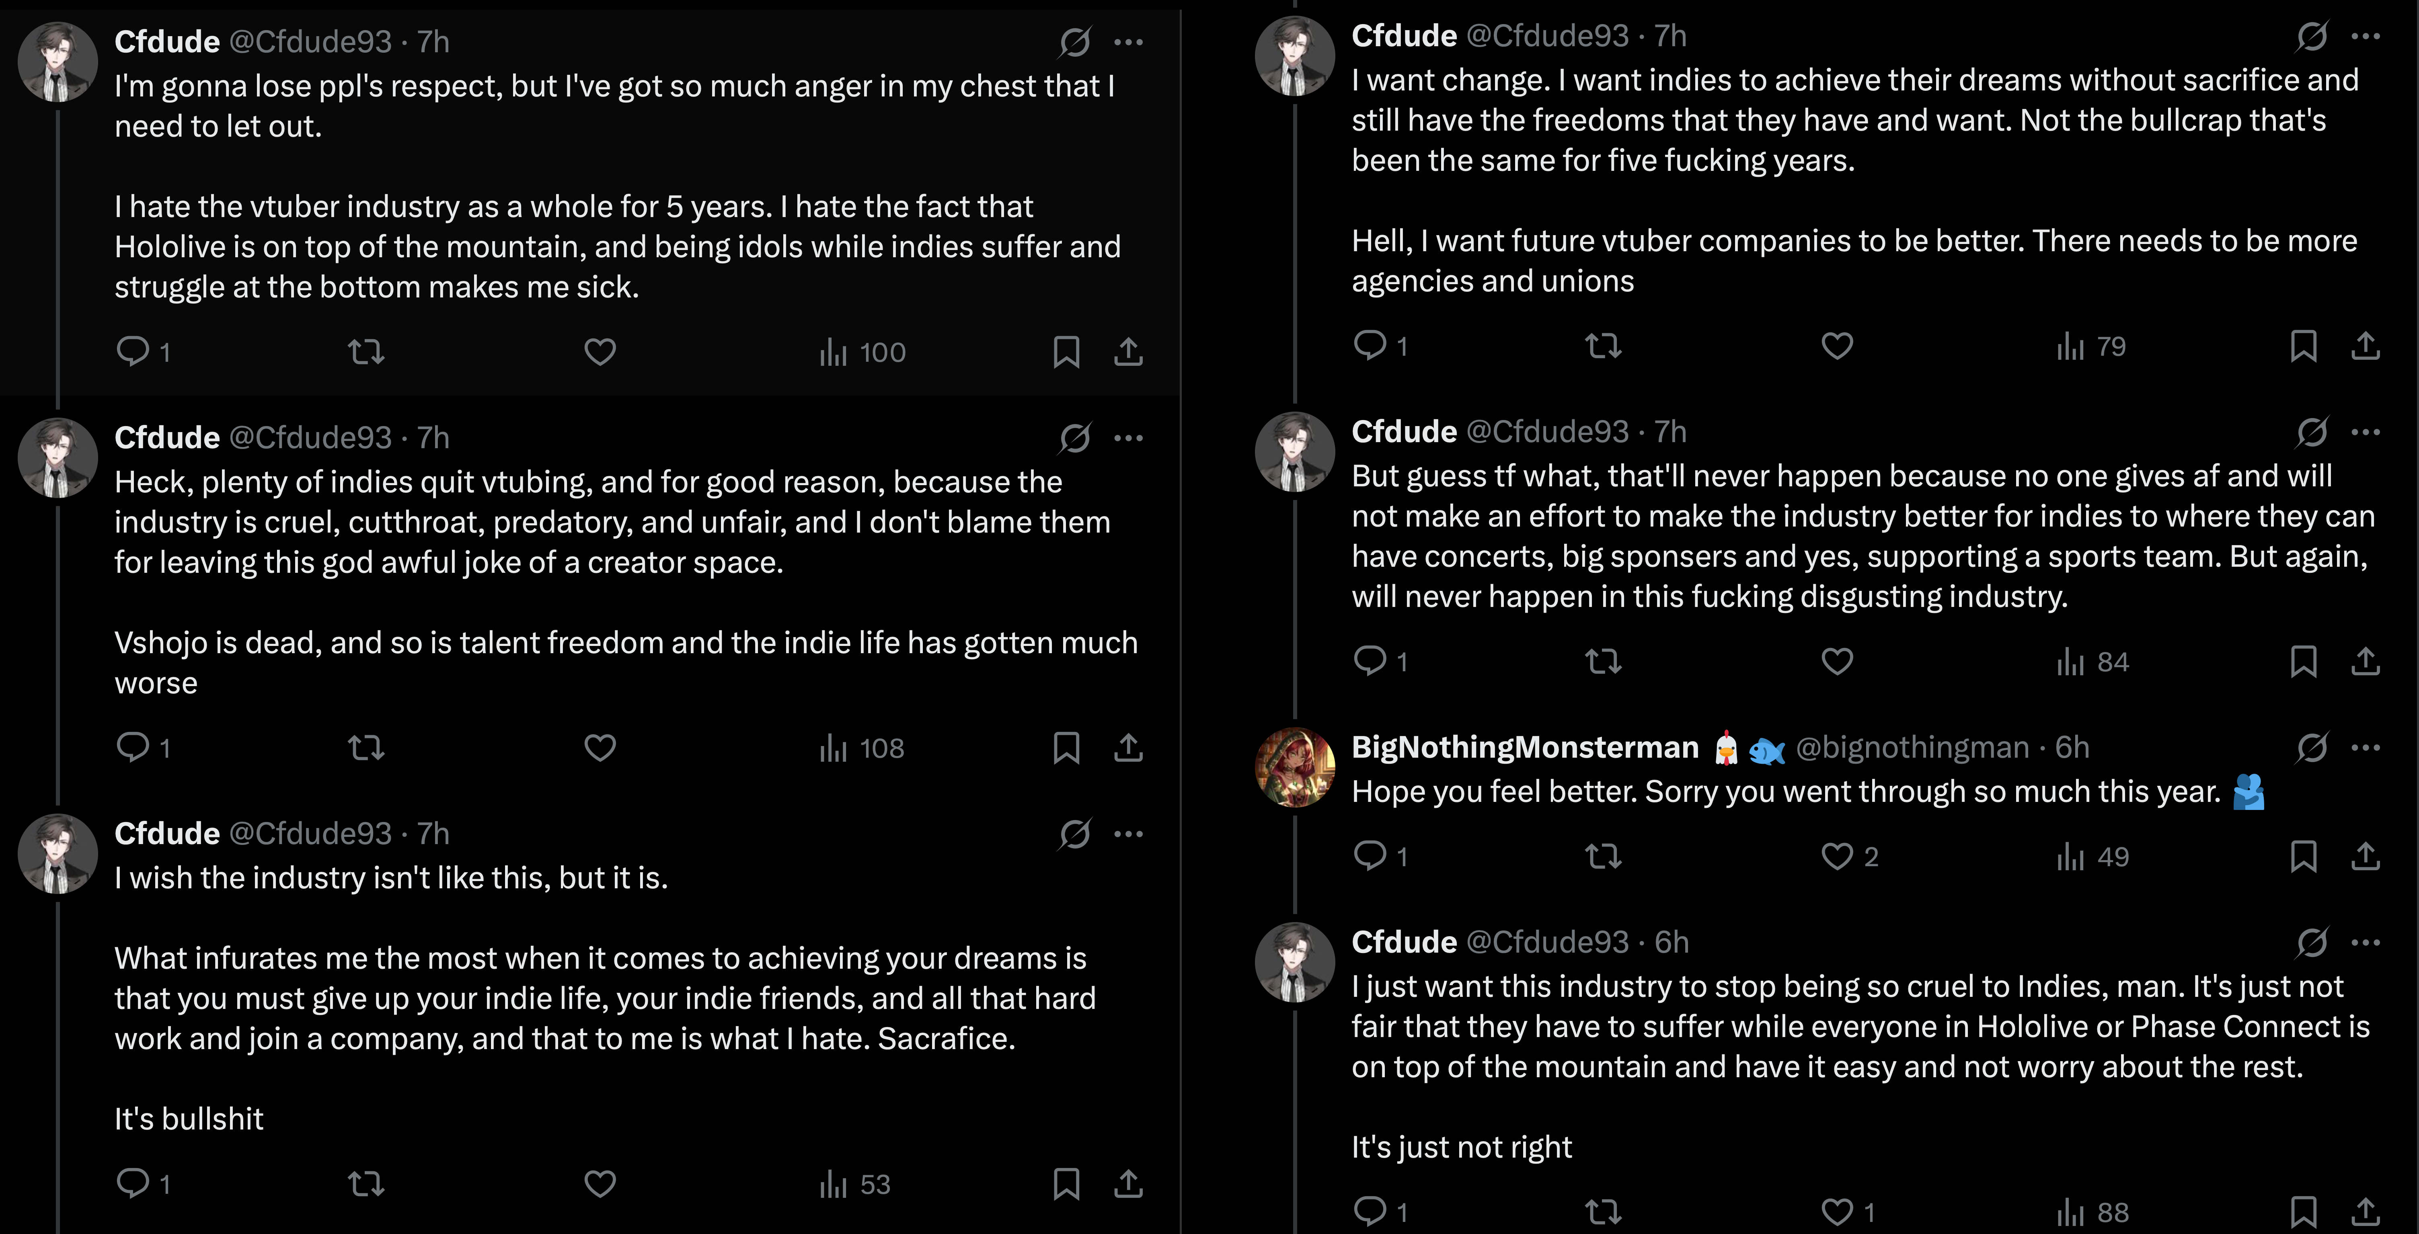Open more options on BigNothingMonsterman's reply
The image size is (2419, 1234).
pyautogui.click(x=2366, y=748)
